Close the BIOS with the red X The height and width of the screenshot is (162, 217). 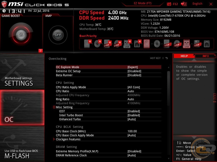[211, 4]
